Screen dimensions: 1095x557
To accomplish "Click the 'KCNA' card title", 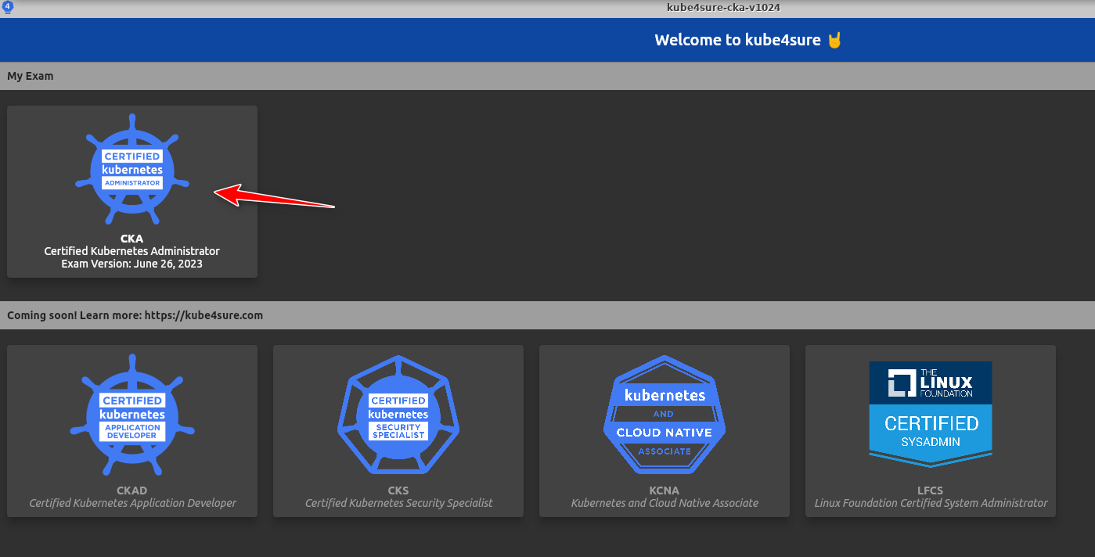I will click(665, 491).
